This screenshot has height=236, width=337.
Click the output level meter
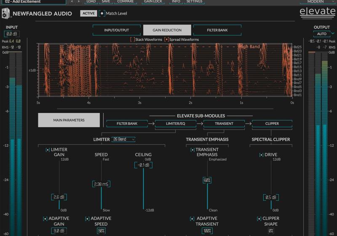[318, 144]
